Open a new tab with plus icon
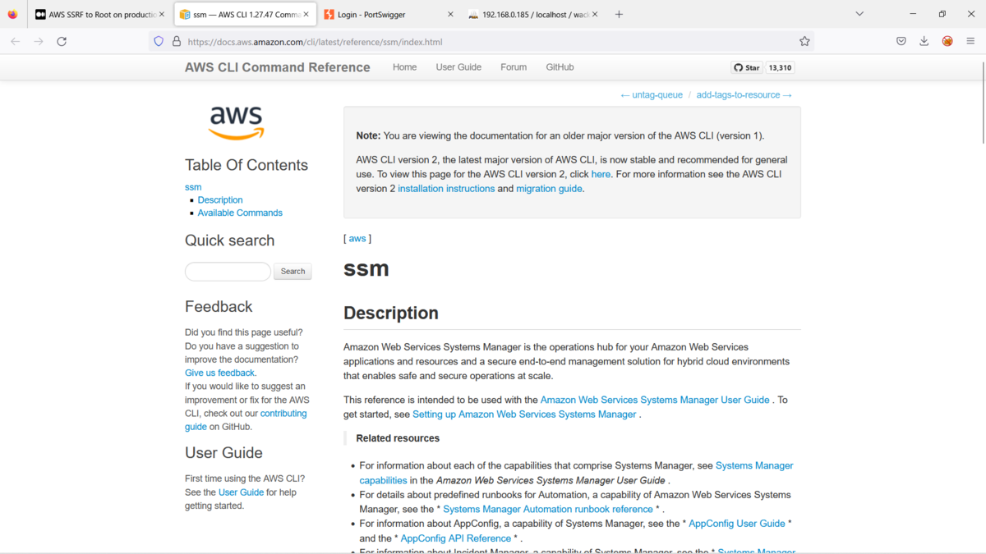 [619, 14]
